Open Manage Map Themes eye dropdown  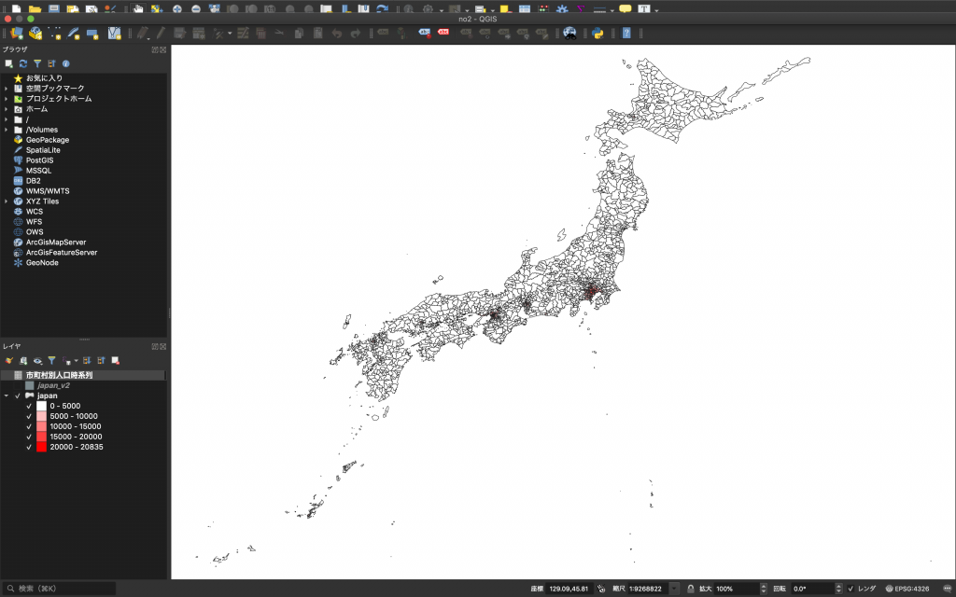(37, 361)
